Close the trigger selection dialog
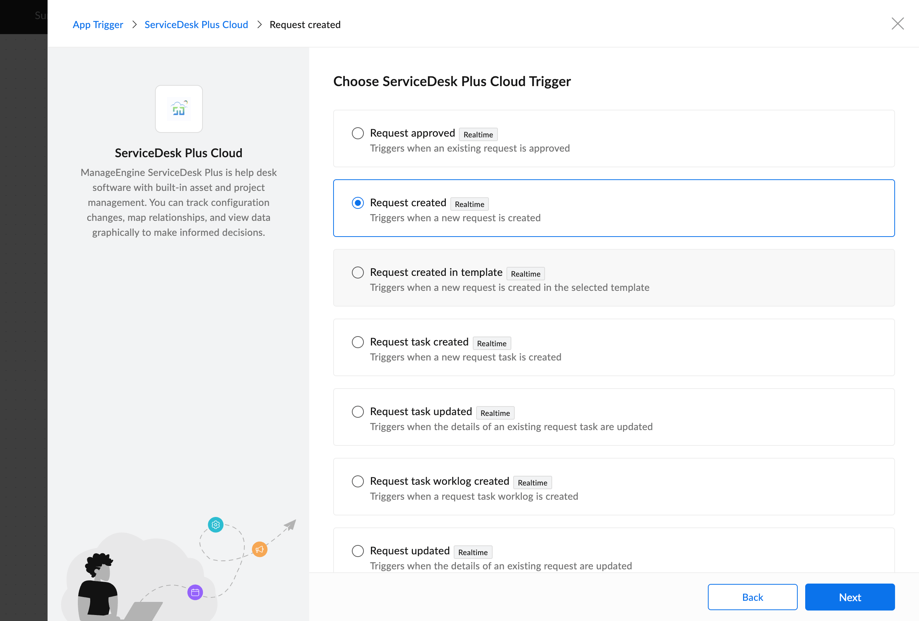Image resolution: width=919 pixels, height=621 pixels. pyautogui.click(x=898, y=24)
